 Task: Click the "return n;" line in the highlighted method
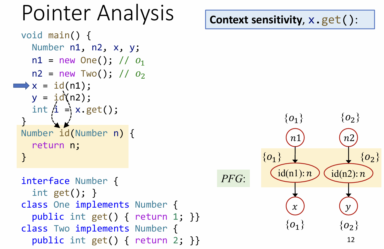[56, 145]
